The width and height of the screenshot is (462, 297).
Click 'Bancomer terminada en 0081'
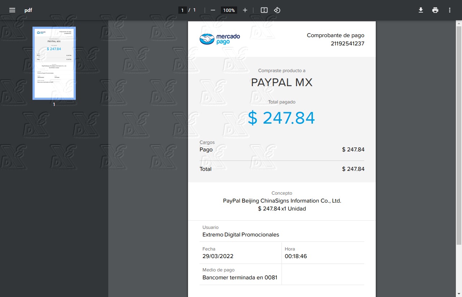pyautogui.click(x=240, y=278)
